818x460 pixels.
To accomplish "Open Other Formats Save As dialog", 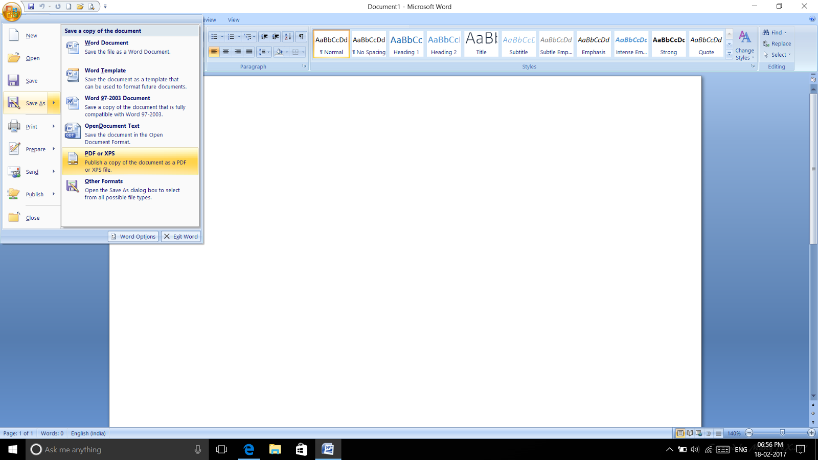I will tap(130, 189).
